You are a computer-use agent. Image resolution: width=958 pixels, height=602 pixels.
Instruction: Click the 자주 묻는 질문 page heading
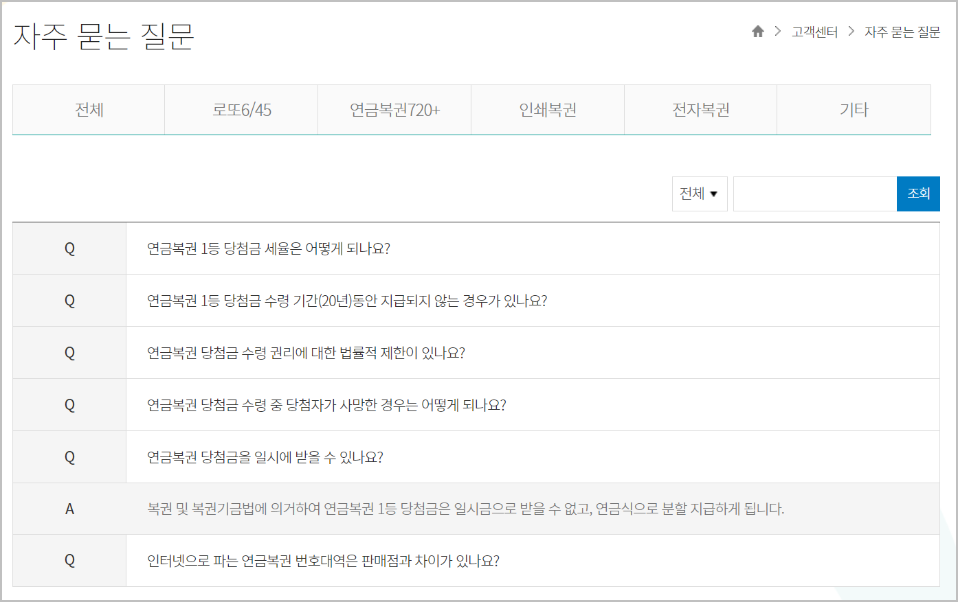[x=104, y=36]
